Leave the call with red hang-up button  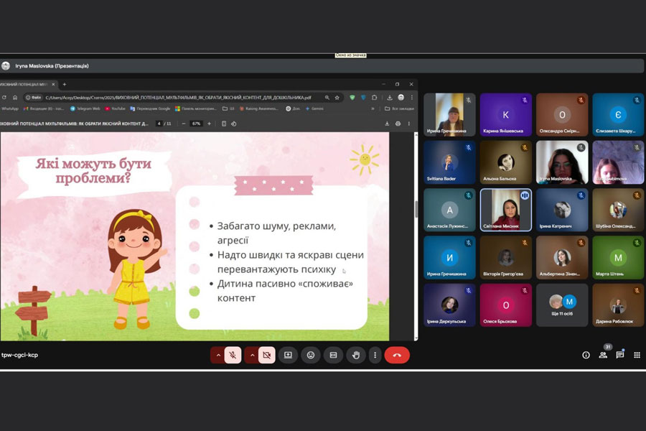click(397, 355)
